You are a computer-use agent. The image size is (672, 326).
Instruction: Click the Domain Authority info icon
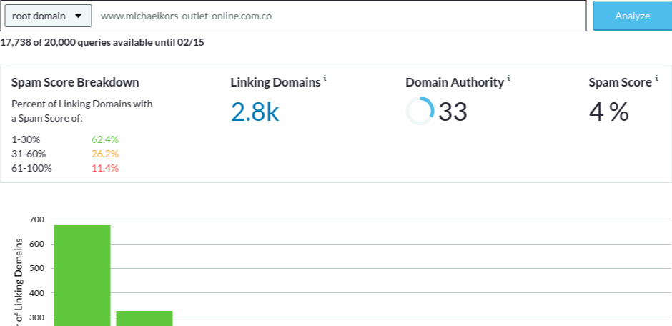509,79
